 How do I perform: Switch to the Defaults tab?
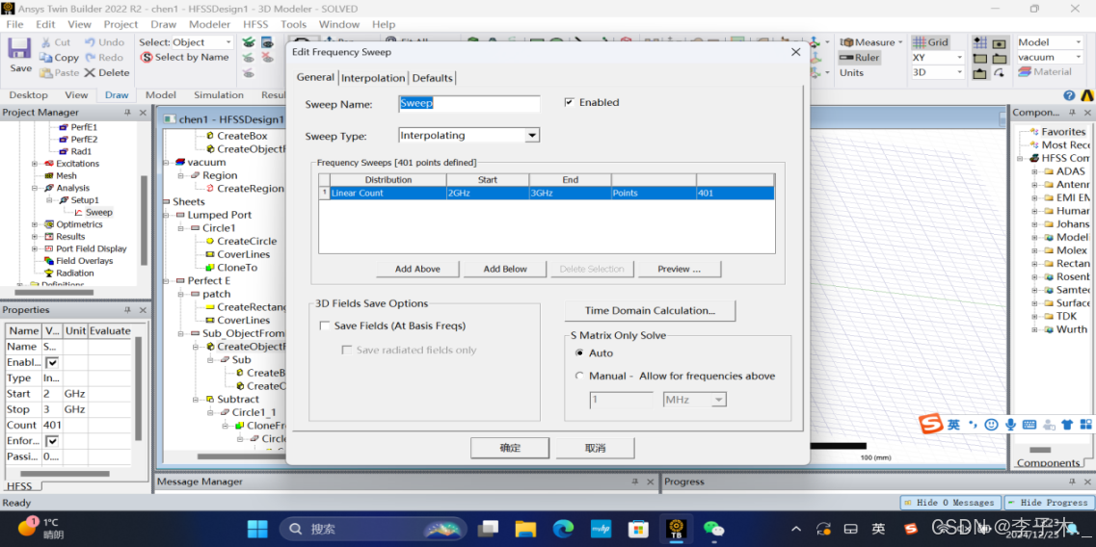[x=432, y=78]
